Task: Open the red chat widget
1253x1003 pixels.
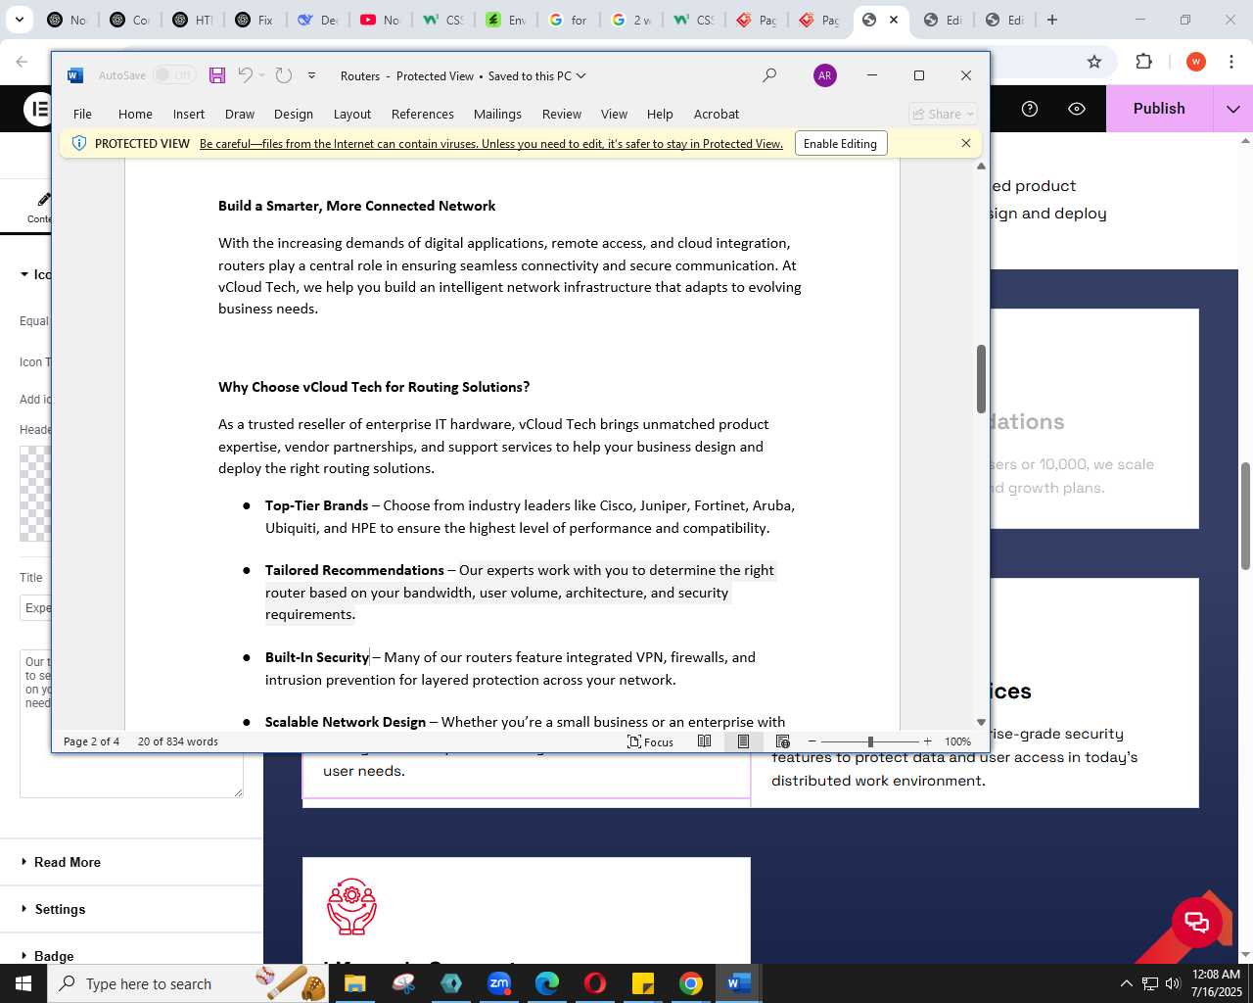Action: click(x=1196, y=922)
